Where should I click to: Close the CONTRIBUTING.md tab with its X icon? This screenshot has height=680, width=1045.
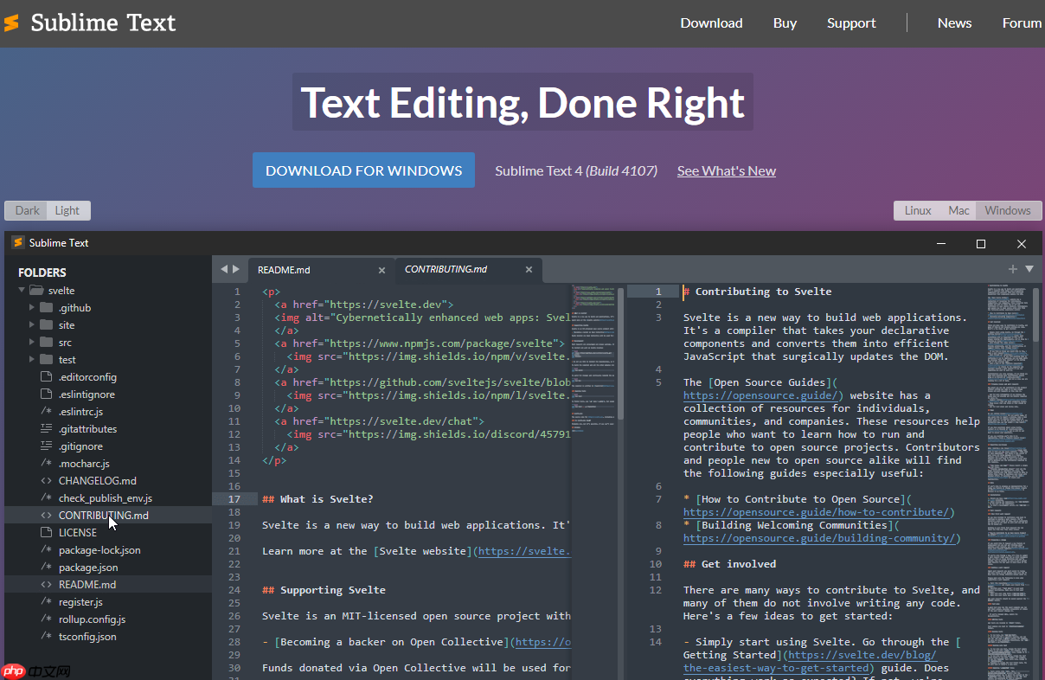point(529,270)
